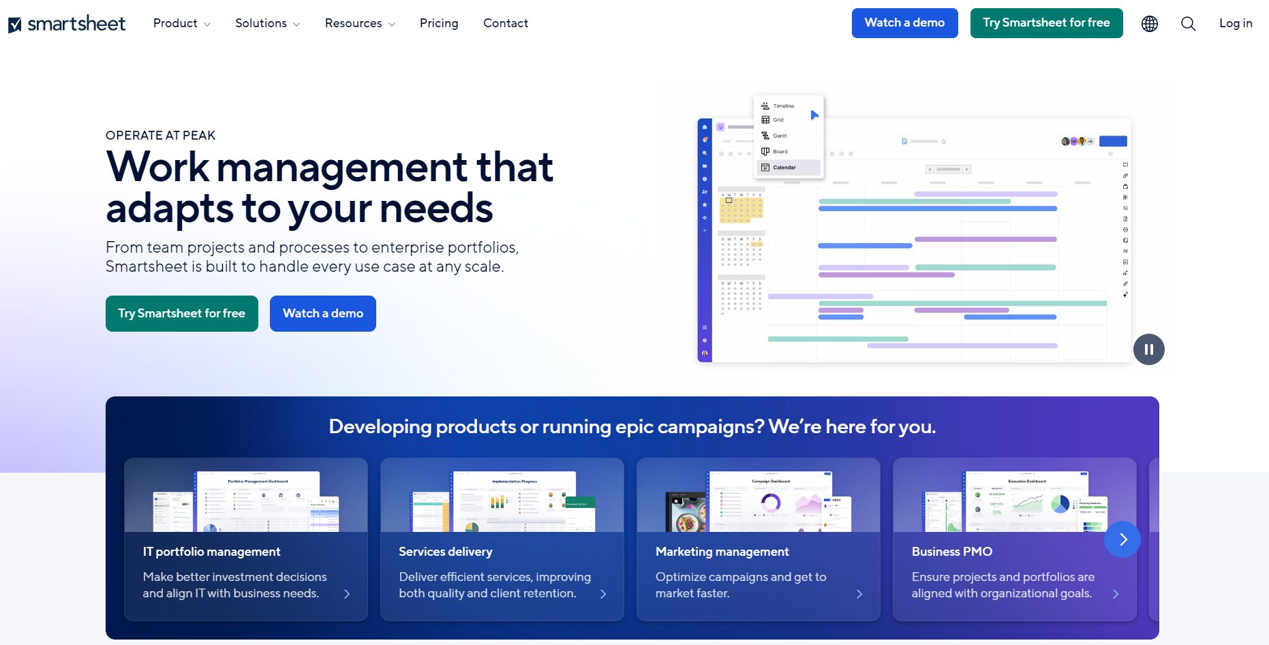Click the arrow on the Business PMO card

1116,594
